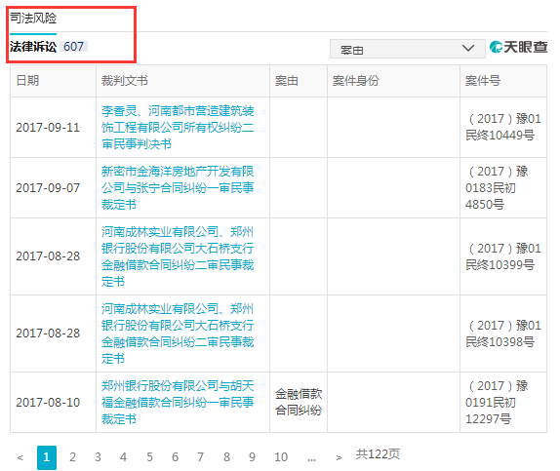Click the 裁判文书 column header

coord(124,81)
